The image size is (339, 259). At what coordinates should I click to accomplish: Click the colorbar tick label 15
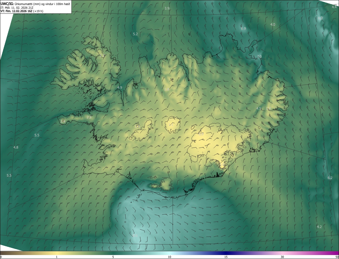pos(226,257)
